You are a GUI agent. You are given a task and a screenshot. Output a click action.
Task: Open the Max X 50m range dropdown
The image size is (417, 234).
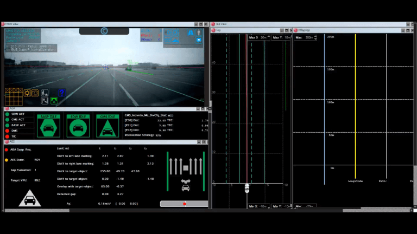259,37
